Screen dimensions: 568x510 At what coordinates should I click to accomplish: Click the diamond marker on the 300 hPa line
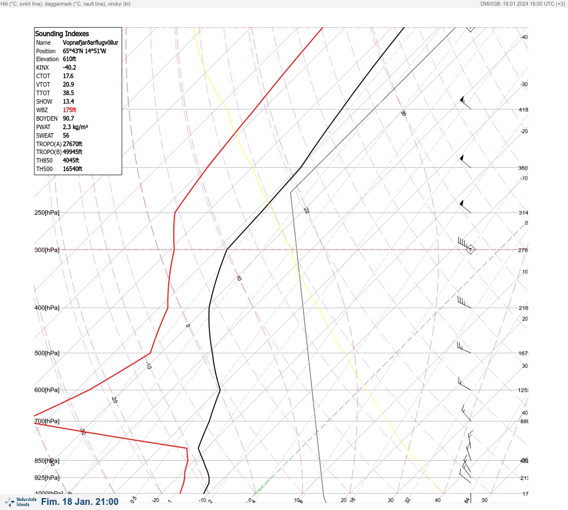click(x=471, y=249)
